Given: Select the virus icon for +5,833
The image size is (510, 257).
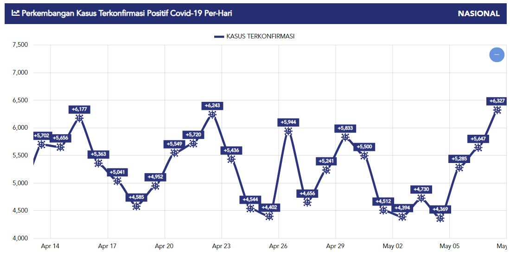Looking at the screenshot, I should (345, 137).
